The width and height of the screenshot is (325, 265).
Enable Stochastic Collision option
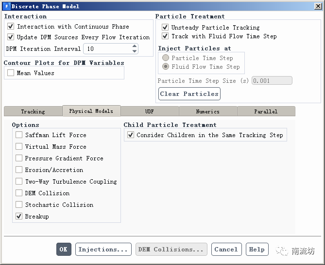[19, 205]
